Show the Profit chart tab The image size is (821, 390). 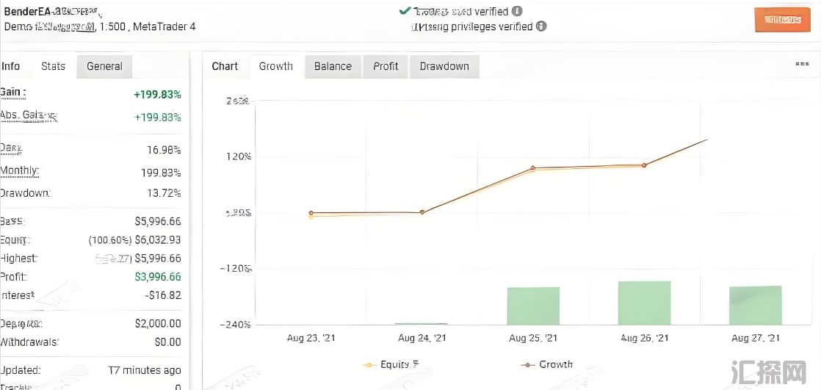coord(386,66)
